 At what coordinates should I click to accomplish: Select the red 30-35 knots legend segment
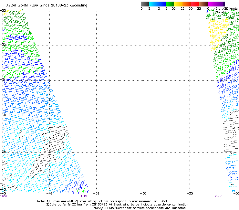point(195,4)
